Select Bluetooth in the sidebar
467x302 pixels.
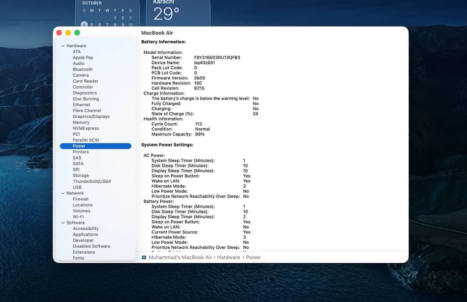pyautogui.click(x=83, y=69)
